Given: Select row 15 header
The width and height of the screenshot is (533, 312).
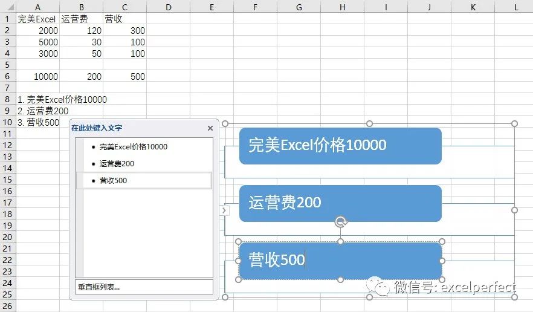Looking at the screenshot, I should [7, 180].
